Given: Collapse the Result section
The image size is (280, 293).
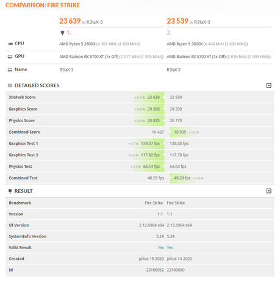Looking at the screenshot, I should point(268,191).
